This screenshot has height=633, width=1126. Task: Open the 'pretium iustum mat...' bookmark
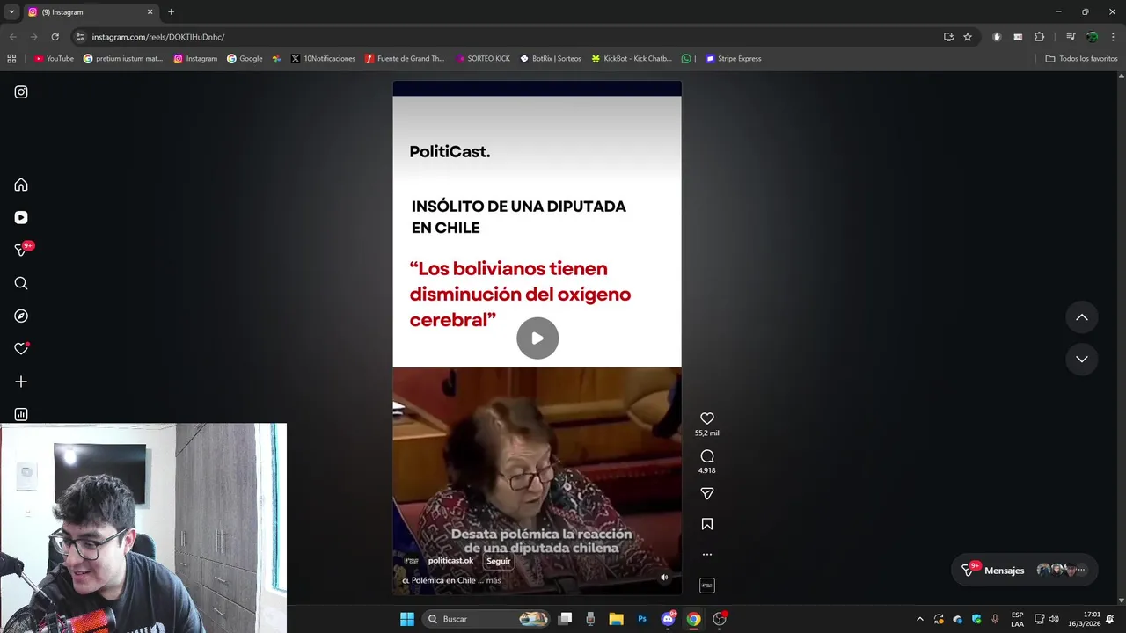(123, 59)
